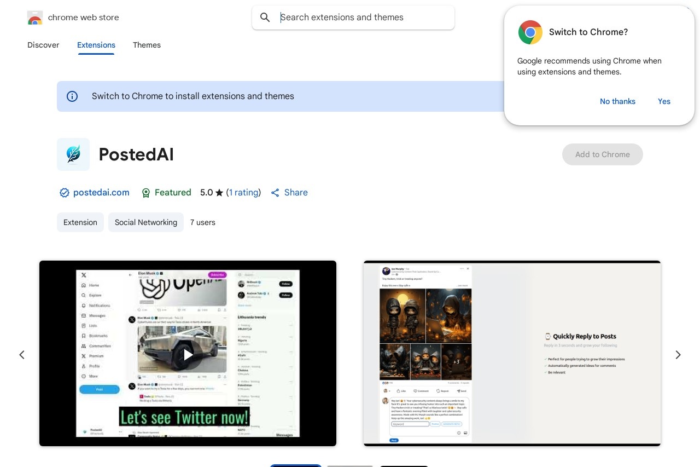The width and height of the screenshot is (700, 467).
Task: Play the Twitter demo video
Action: click(188, 355)
